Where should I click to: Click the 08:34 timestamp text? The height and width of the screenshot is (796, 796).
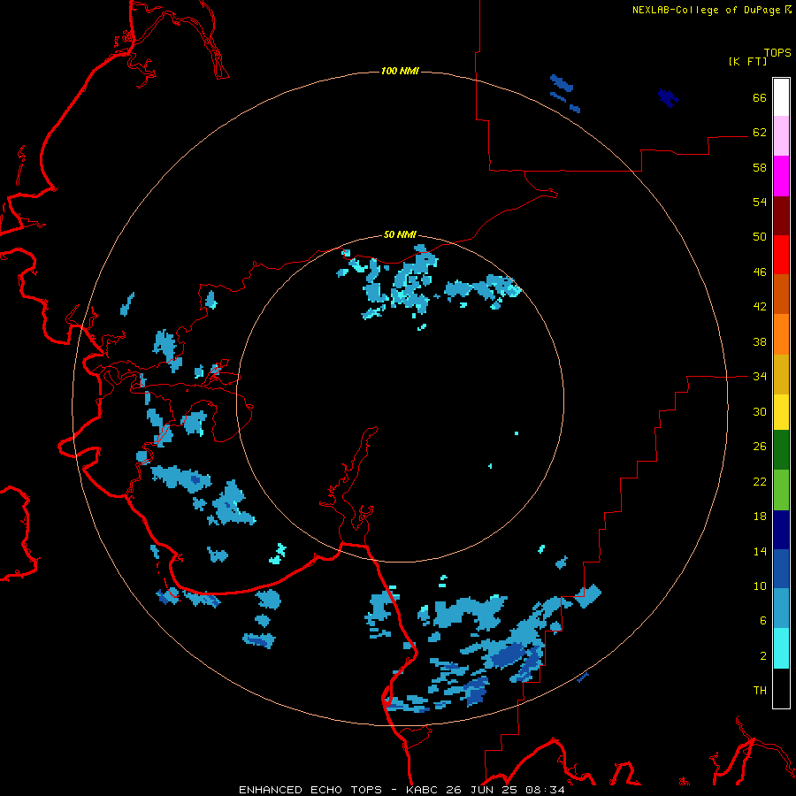[x=545, y=790]
